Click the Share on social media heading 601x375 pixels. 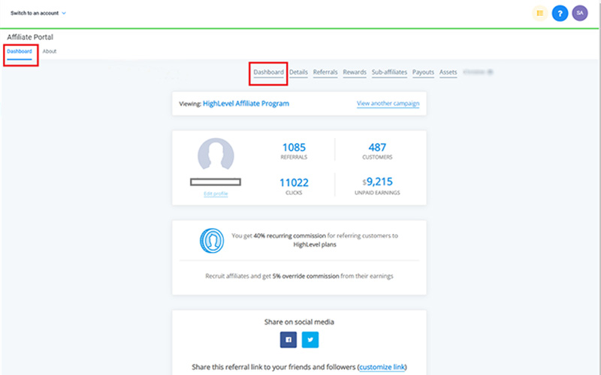coord(299,322)
